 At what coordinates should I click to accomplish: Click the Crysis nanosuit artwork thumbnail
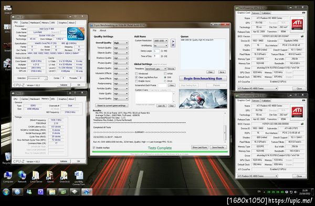coord(203,99)
